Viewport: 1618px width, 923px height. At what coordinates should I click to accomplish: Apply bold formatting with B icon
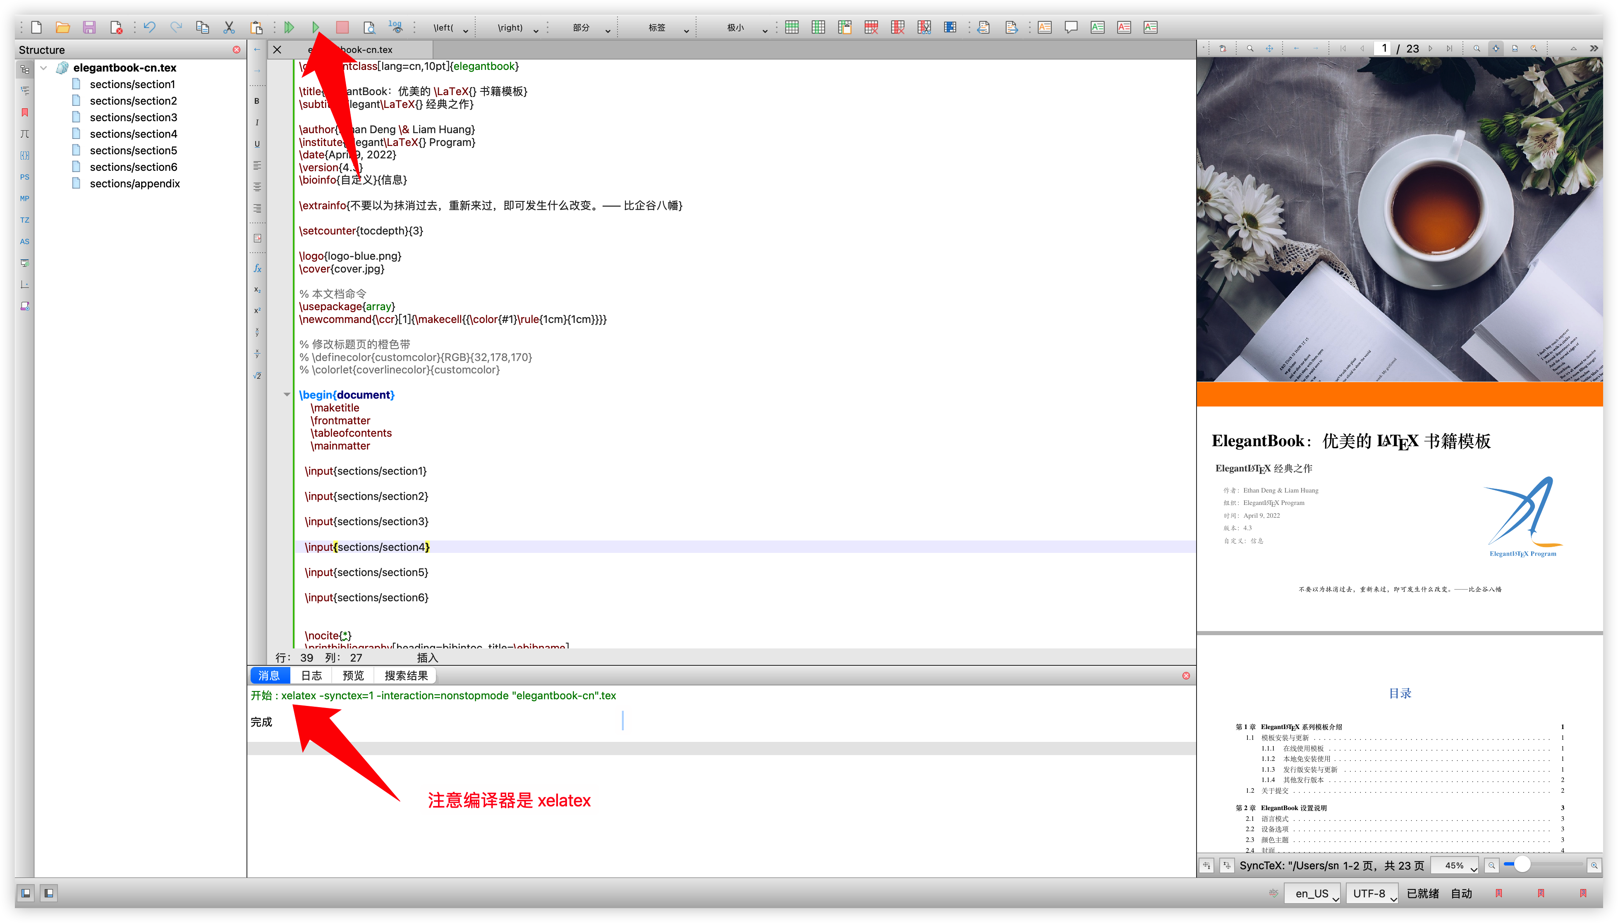point(257,101)
